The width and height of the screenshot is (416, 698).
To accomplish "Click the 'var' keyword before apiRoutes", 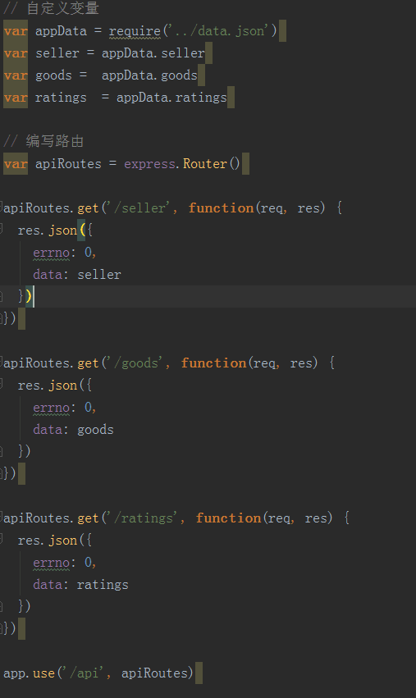I will (x=16, y=164).
